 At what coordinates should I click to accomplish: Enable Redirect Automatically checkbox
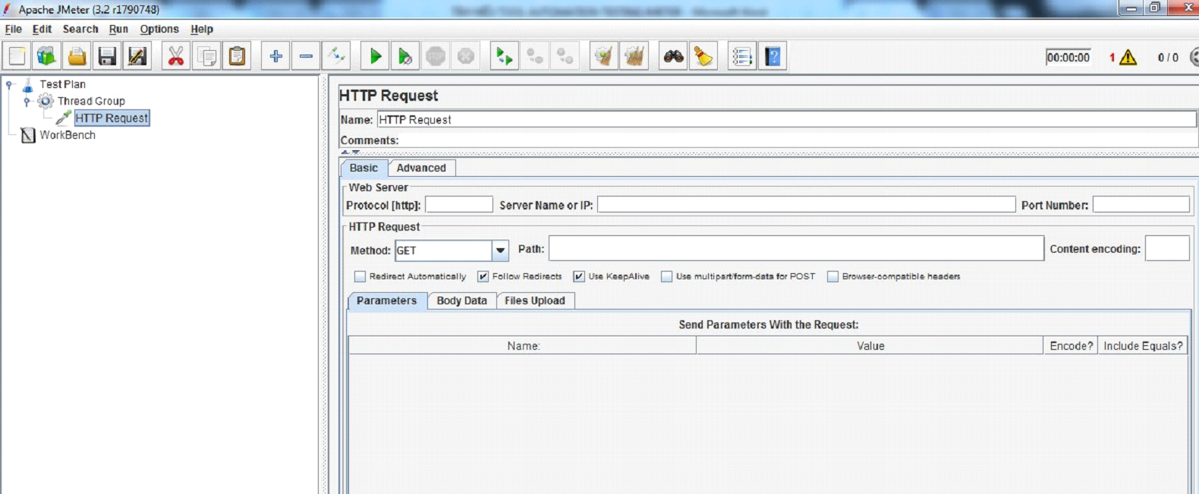pos(360,277)
